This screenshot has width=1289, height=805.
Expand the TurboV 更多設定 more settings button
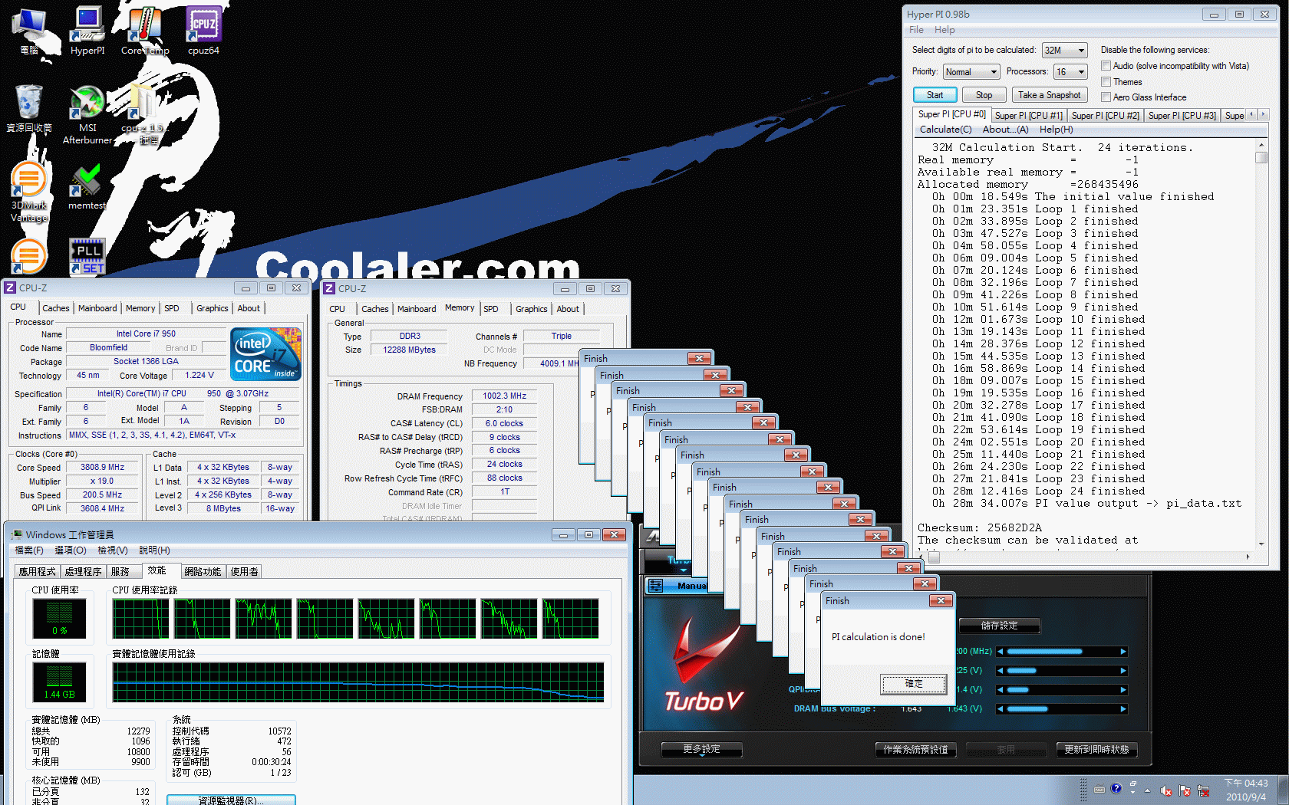[x=702, y=749]
